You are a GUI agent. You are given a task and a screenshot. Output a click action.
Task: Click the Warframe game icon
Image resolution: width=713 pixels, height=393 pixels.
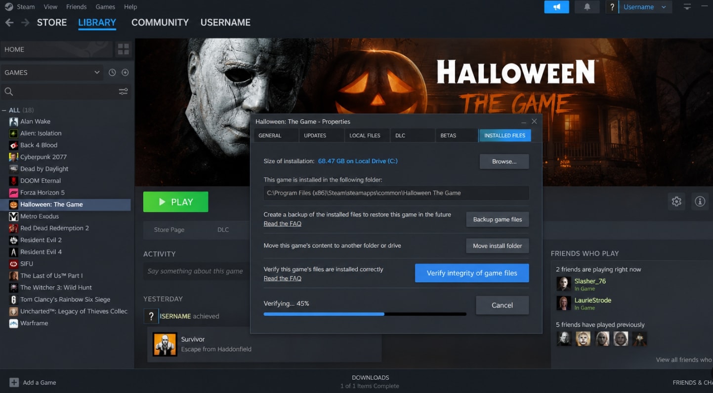(13, 323)
